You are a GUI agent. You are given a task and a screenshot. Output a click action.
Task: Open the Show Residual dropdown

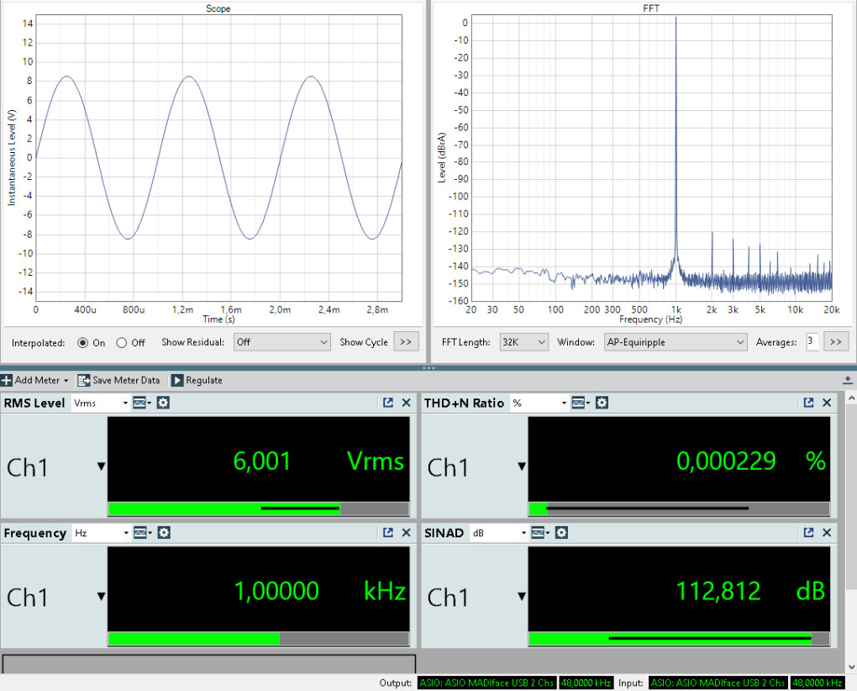(x=282, y=342)
